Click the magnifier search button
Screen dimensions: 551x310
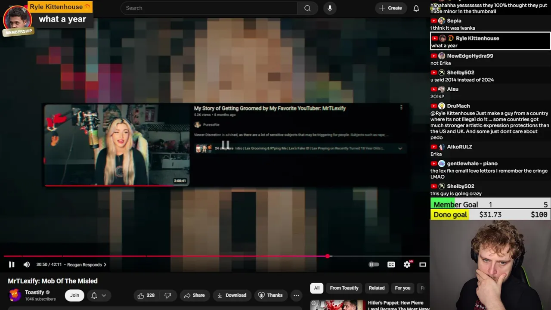[x=307, y=8]
